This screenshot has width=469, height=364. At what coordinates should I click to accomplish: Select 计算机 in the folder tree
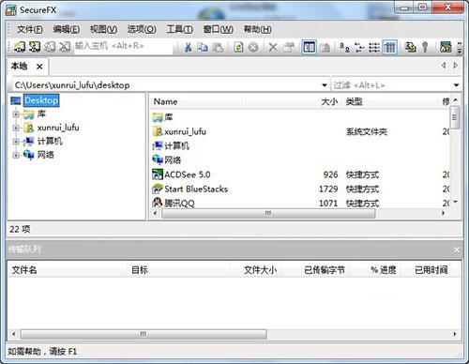(50, 142)
